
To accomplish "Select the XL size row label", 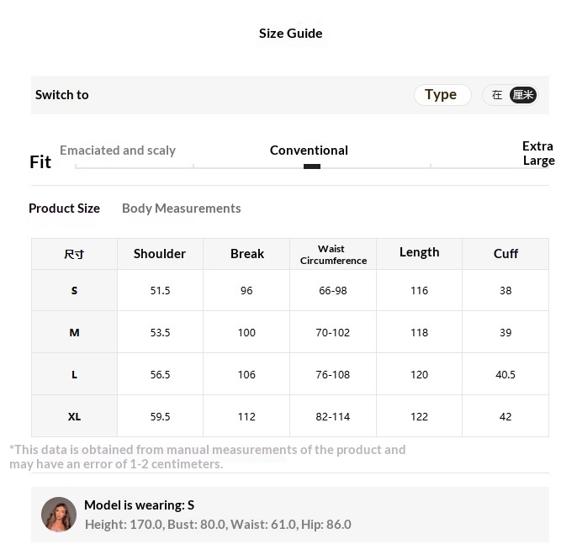I will pyautogui.click(x=74, y=416).
